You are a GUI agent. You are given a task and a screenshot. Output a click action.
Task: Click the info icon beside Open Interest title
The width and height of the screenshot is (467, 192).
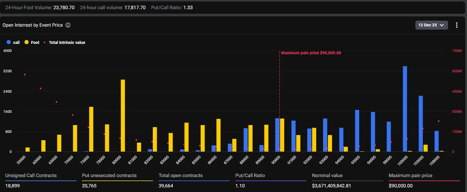(68, 25)
